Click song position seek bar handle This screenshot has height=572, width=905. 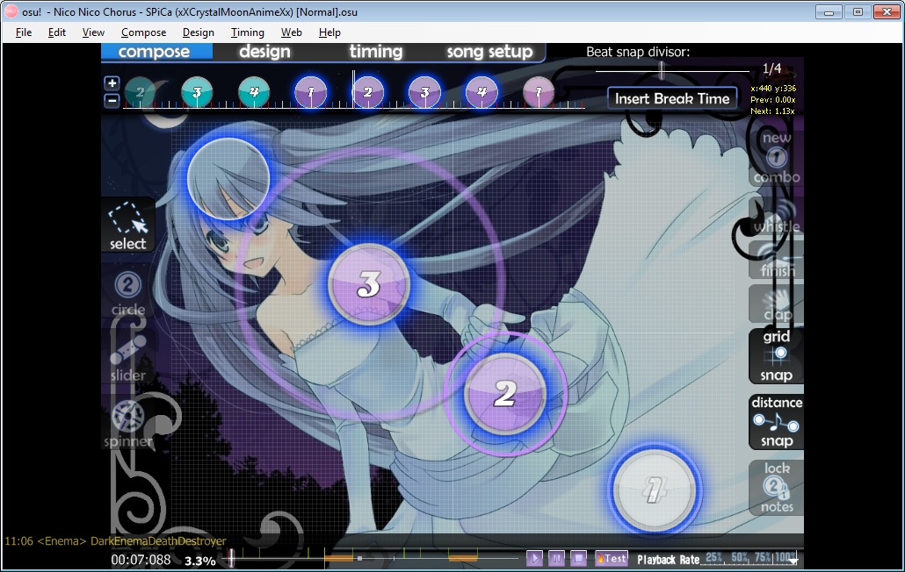[231, 558]
